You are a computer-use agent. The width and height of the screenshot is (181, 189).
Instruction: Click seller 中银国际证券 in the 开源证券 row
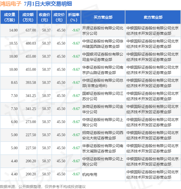pos(153,31)
